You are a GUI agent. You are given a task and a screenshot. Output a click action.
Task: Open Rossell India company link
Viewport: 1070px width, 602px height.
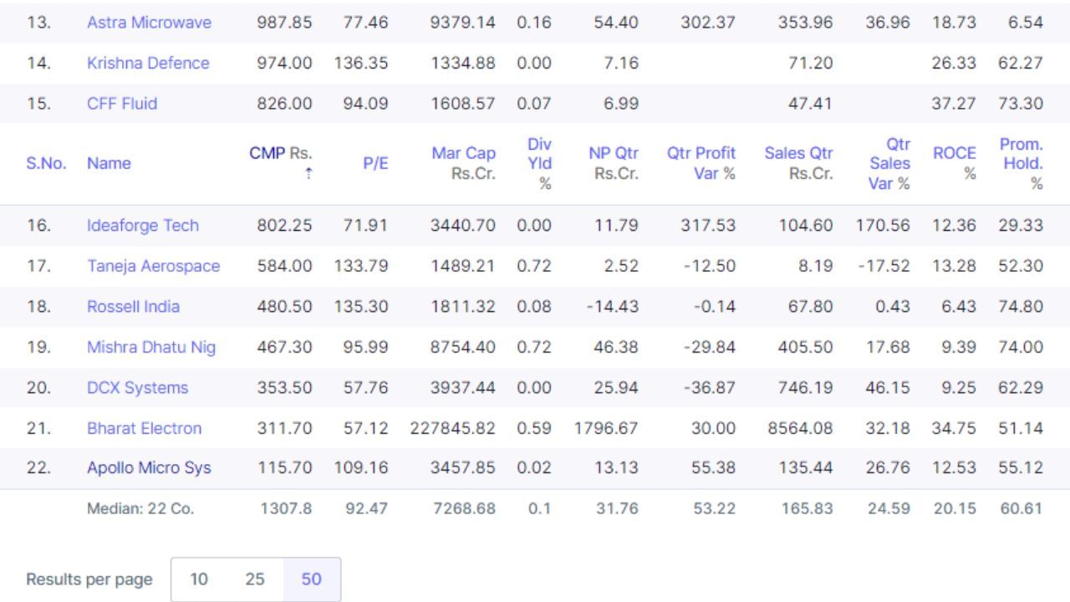pyautogui.click(x=133, y=307)
